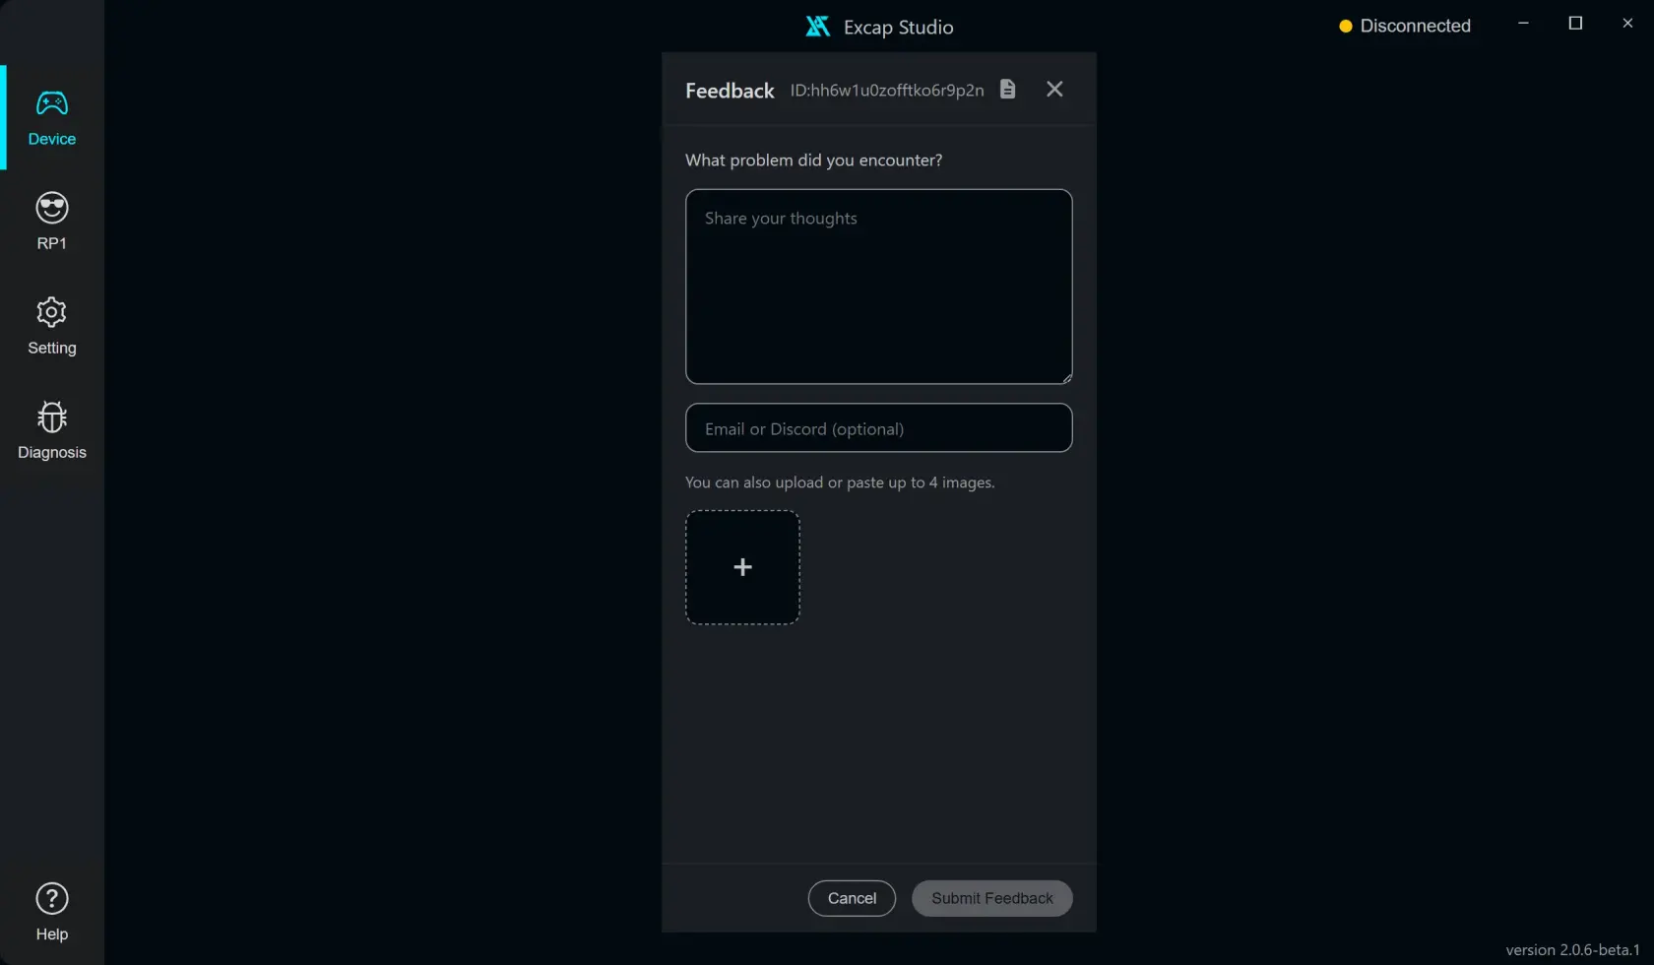Click the version 2.0.6-beta.1 label
This screenshot has height=965, width=1654.
(x=1572, y=950)
